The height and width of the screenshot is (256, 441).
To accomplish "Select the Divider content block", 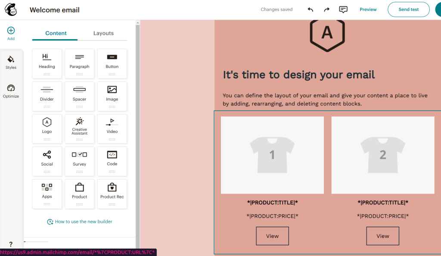I will (x=47, y=96).
